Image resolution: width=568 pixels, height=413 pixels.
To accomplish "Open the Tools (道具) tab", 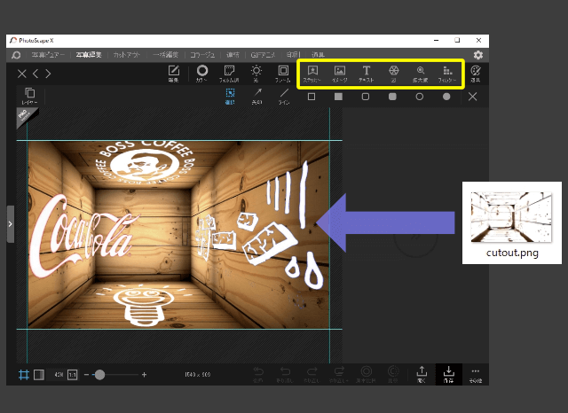I will click(318, 55).
